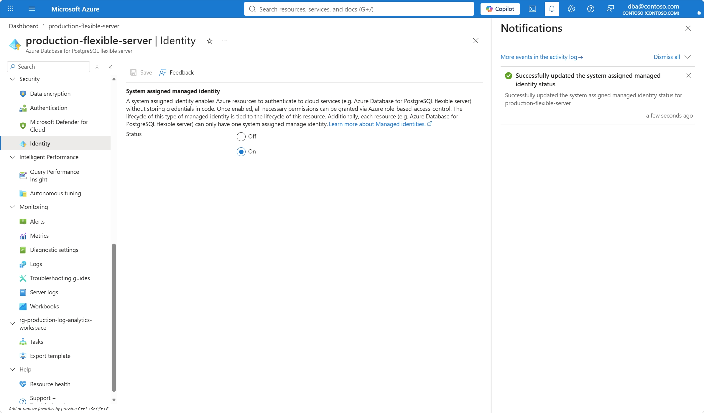Image resolution: width=704 pixels, height=413 pixels.
Task: Select the On status radio button
Action: pos(241,152)
